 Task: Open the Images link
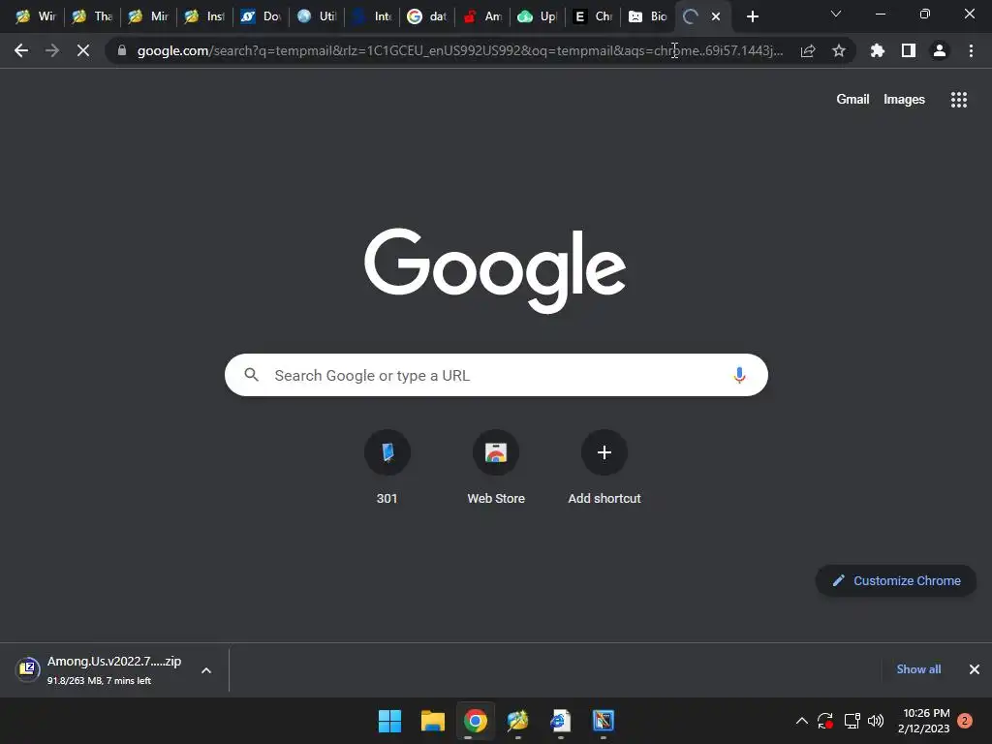(x=904, y=100)
